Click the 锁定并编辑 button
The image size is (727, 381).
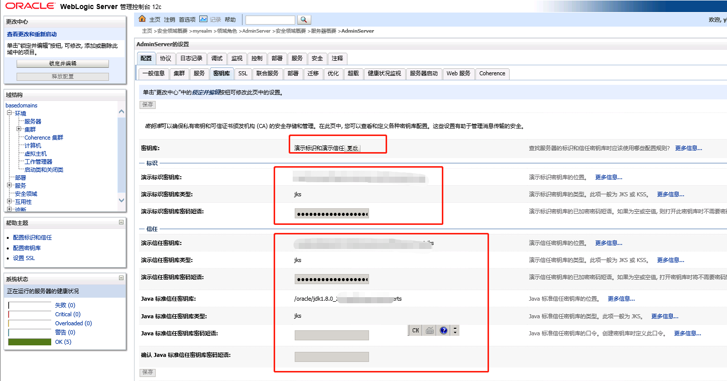click(x=63, y=64)
